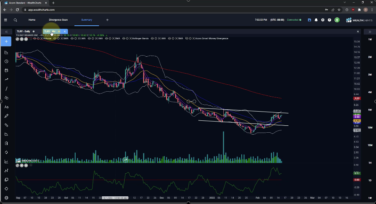Click the circular sync arrows icon
The image size is (376, 204).
pyautogui.click(x=7, y=153)
